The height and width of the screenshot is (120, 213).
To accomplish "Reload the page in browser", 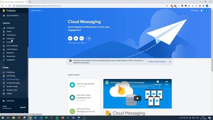I will 10,6.
